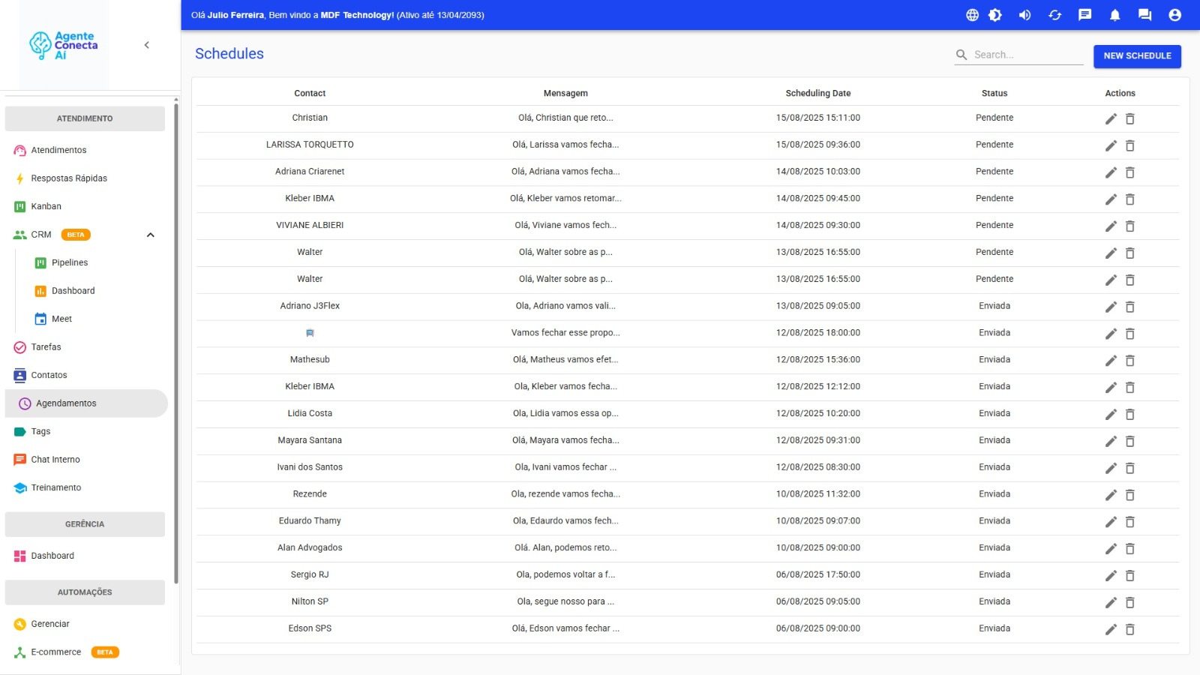Delete the Christian schedule
This screenshot has height=675, width=1200.
[x=1130, y=118]
